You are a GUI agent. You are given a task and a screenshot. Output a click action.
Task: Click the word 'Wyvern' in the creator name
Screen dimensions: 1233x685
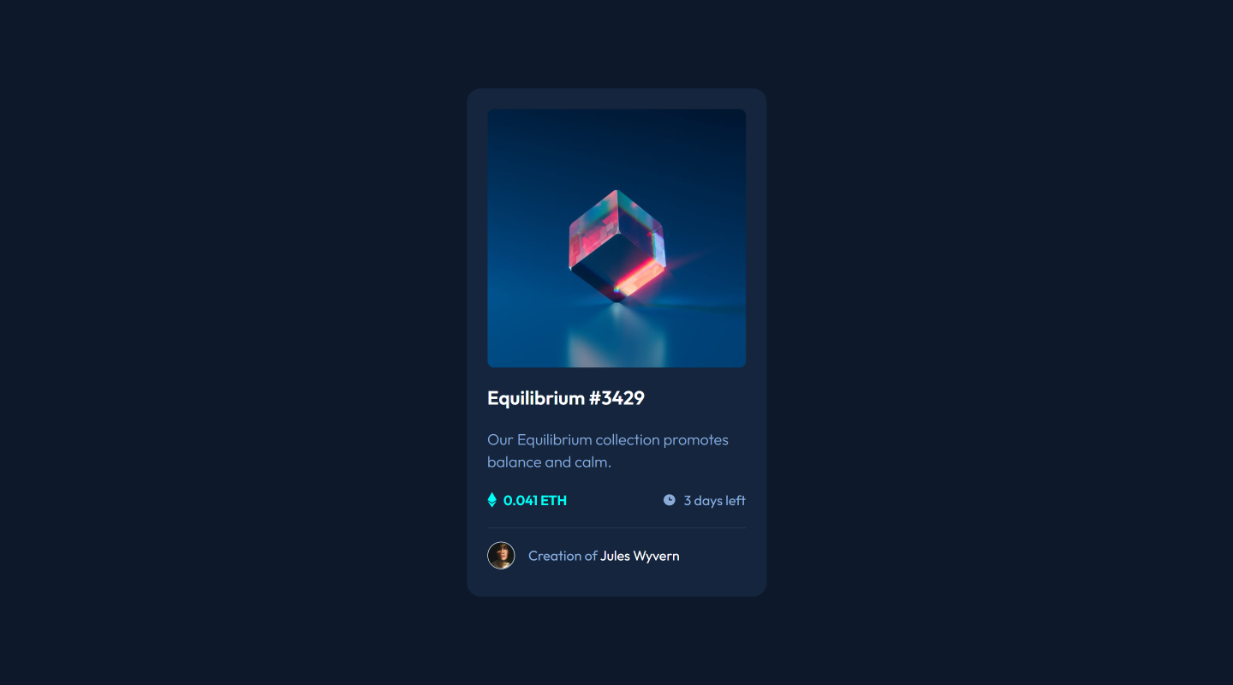[657, 557]
